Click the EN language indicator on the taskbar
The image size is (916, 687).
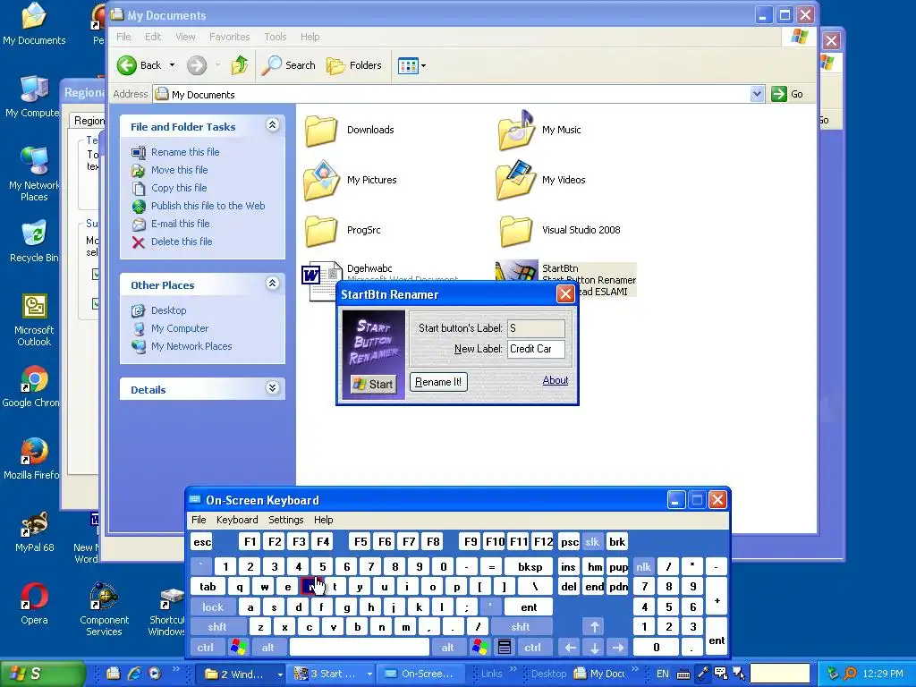pyautogui.click(x=662, y=674)
